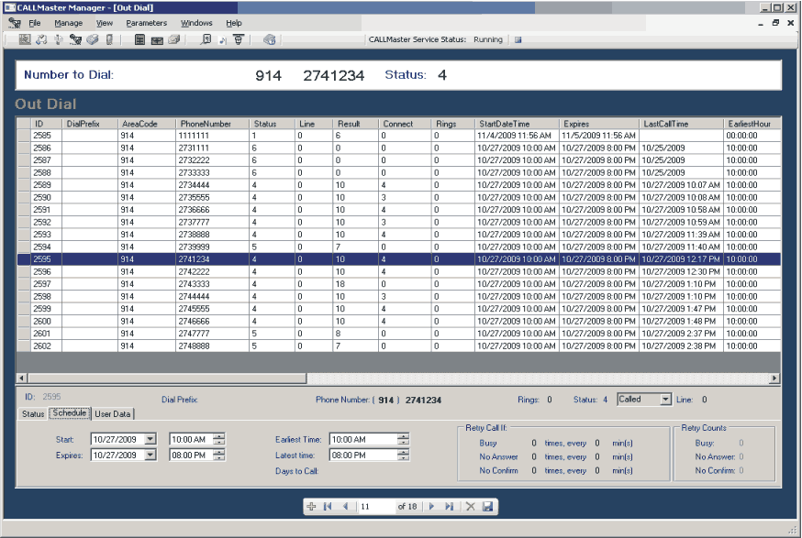
Task: Click the grid horizontal scrollbar right arrow
Action: tap(774, 379)
